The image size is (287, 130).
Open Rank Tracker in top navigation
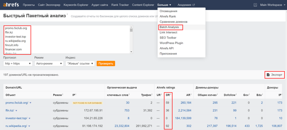[120, 5]
